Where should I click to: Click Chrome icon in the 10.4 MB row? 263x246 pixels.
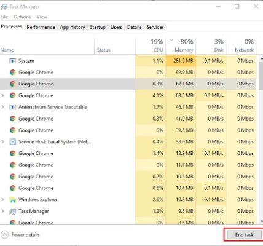tap(13, 188)
